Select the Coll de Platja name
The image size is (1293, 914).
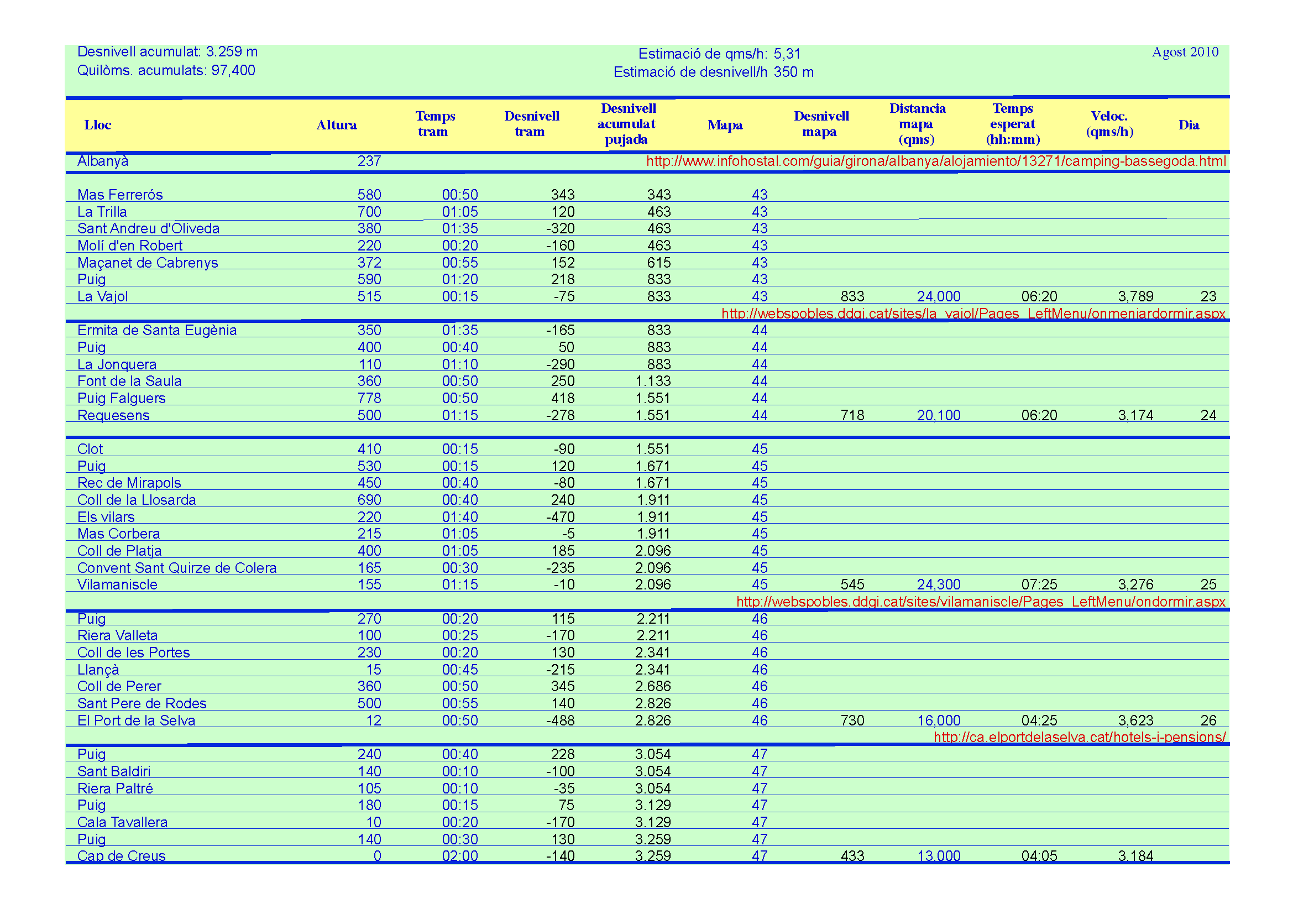[119, 551]
